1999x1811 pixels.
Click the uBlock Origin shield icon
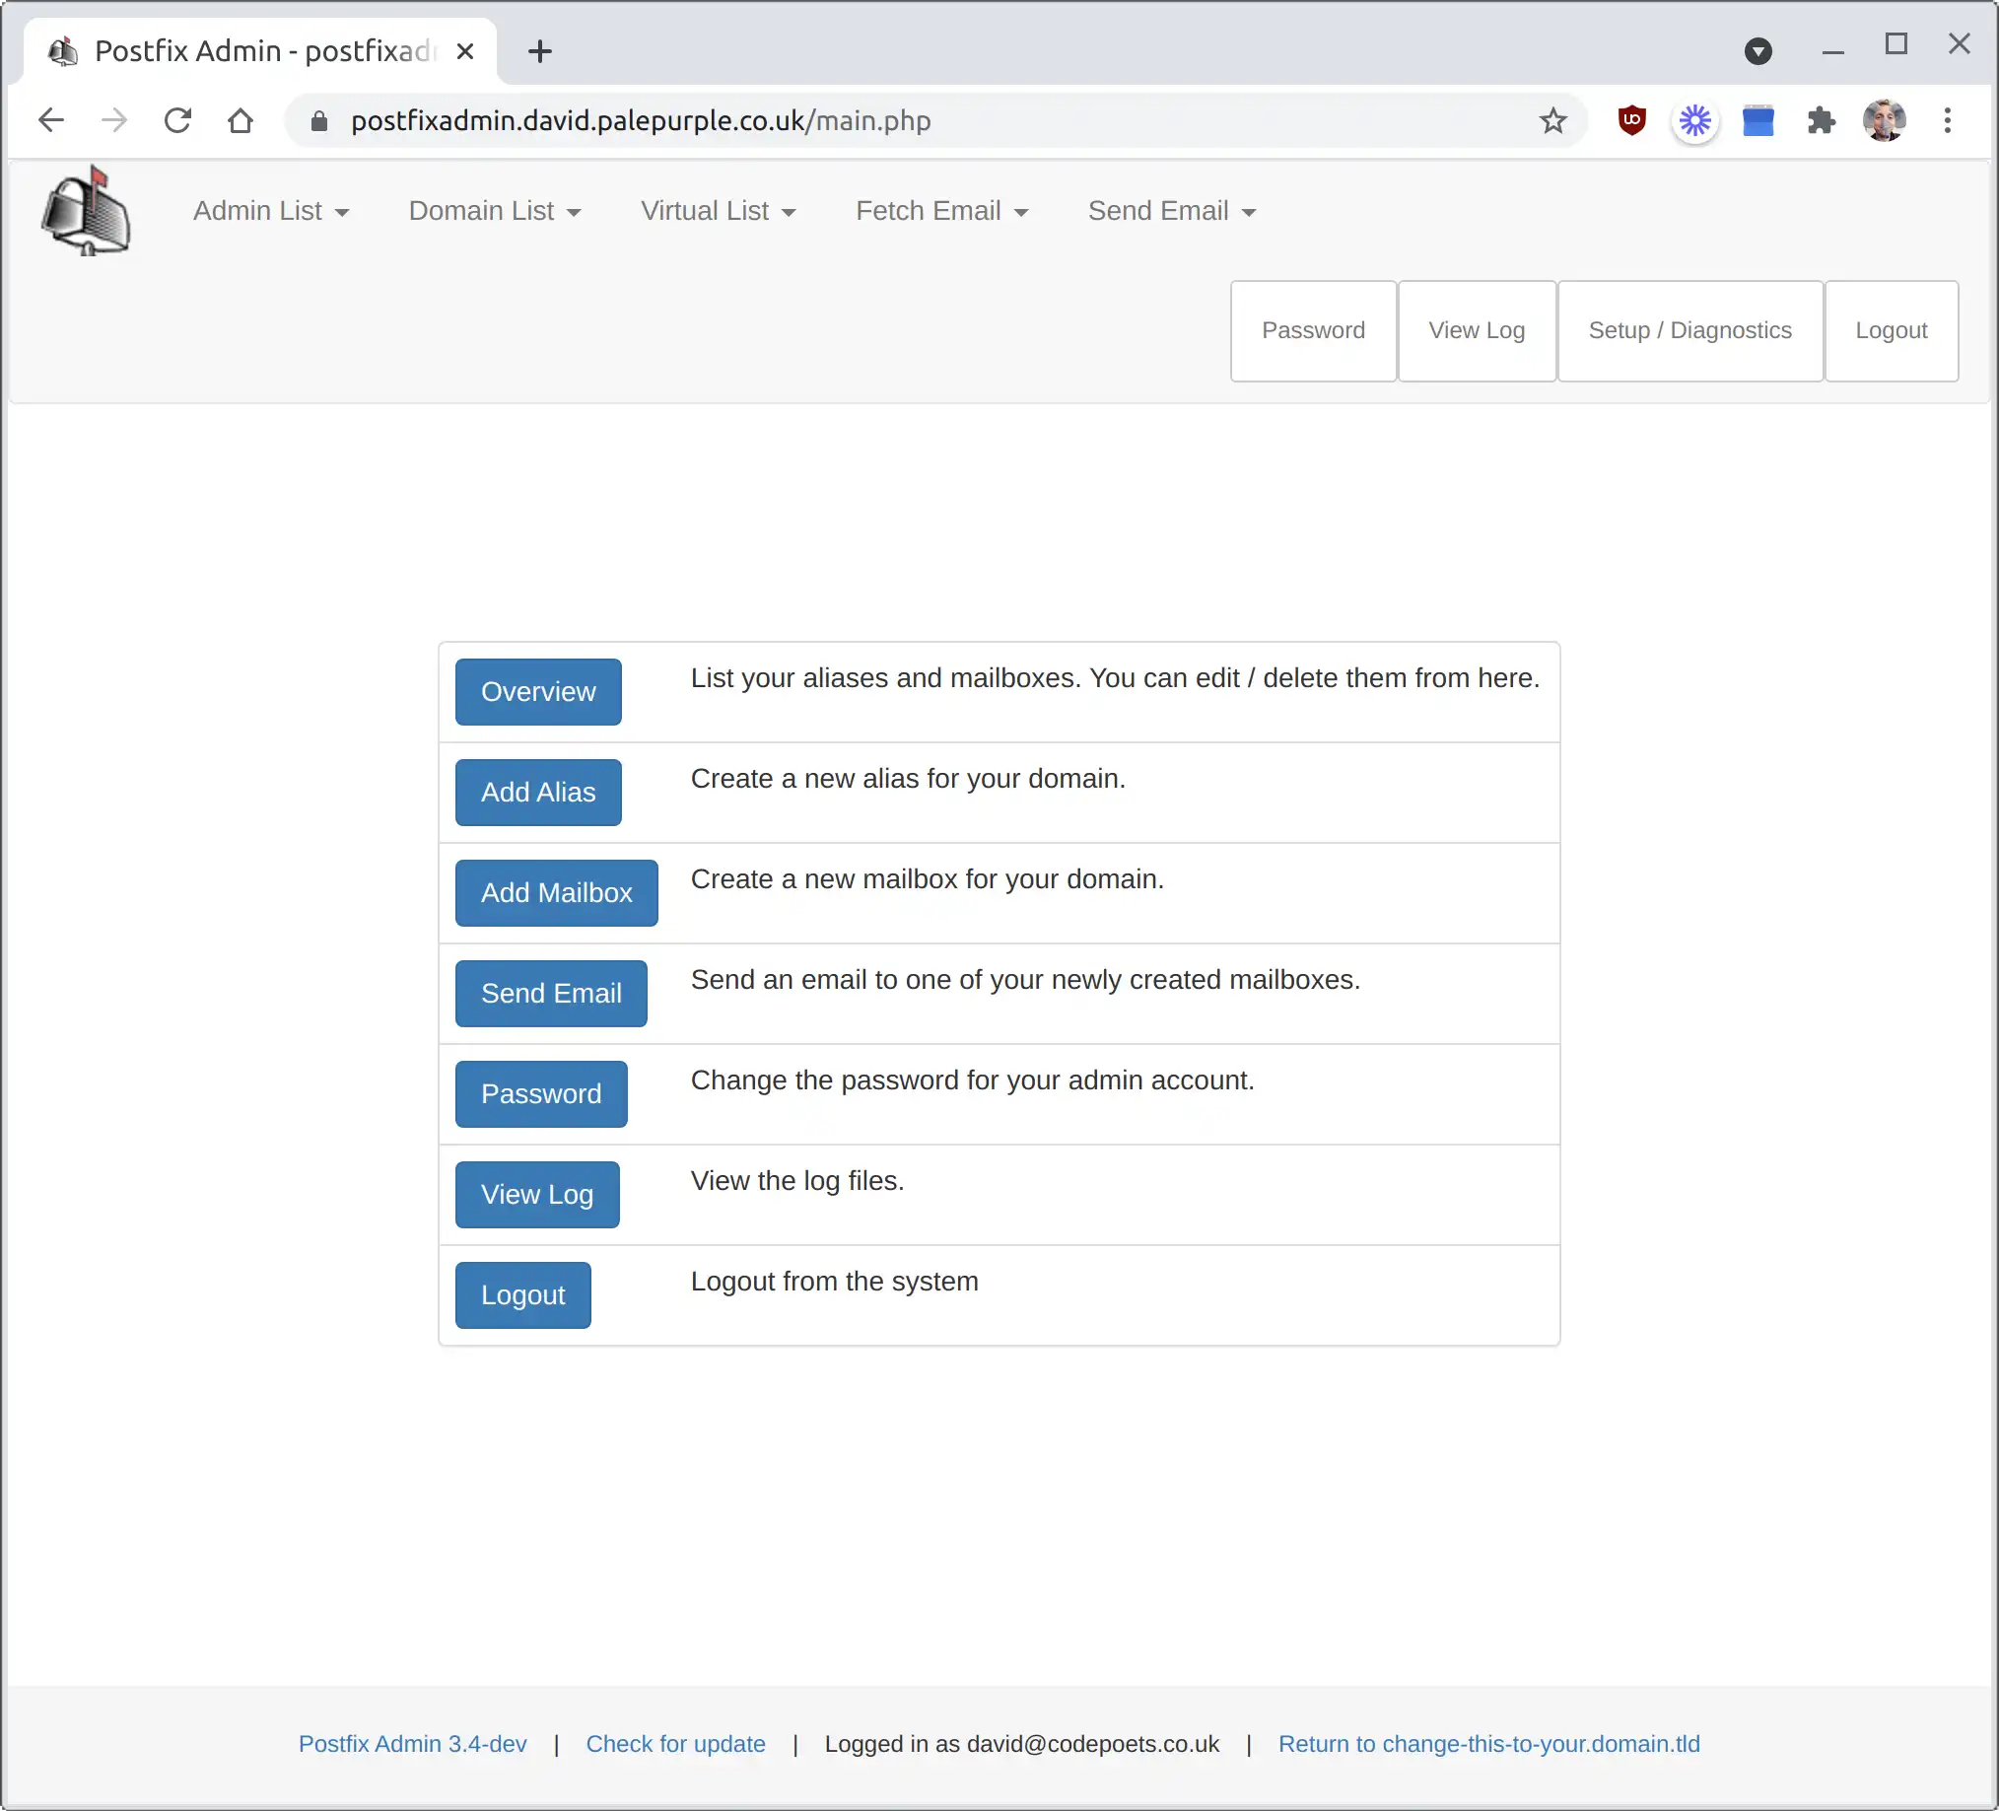click(1631, 120)
